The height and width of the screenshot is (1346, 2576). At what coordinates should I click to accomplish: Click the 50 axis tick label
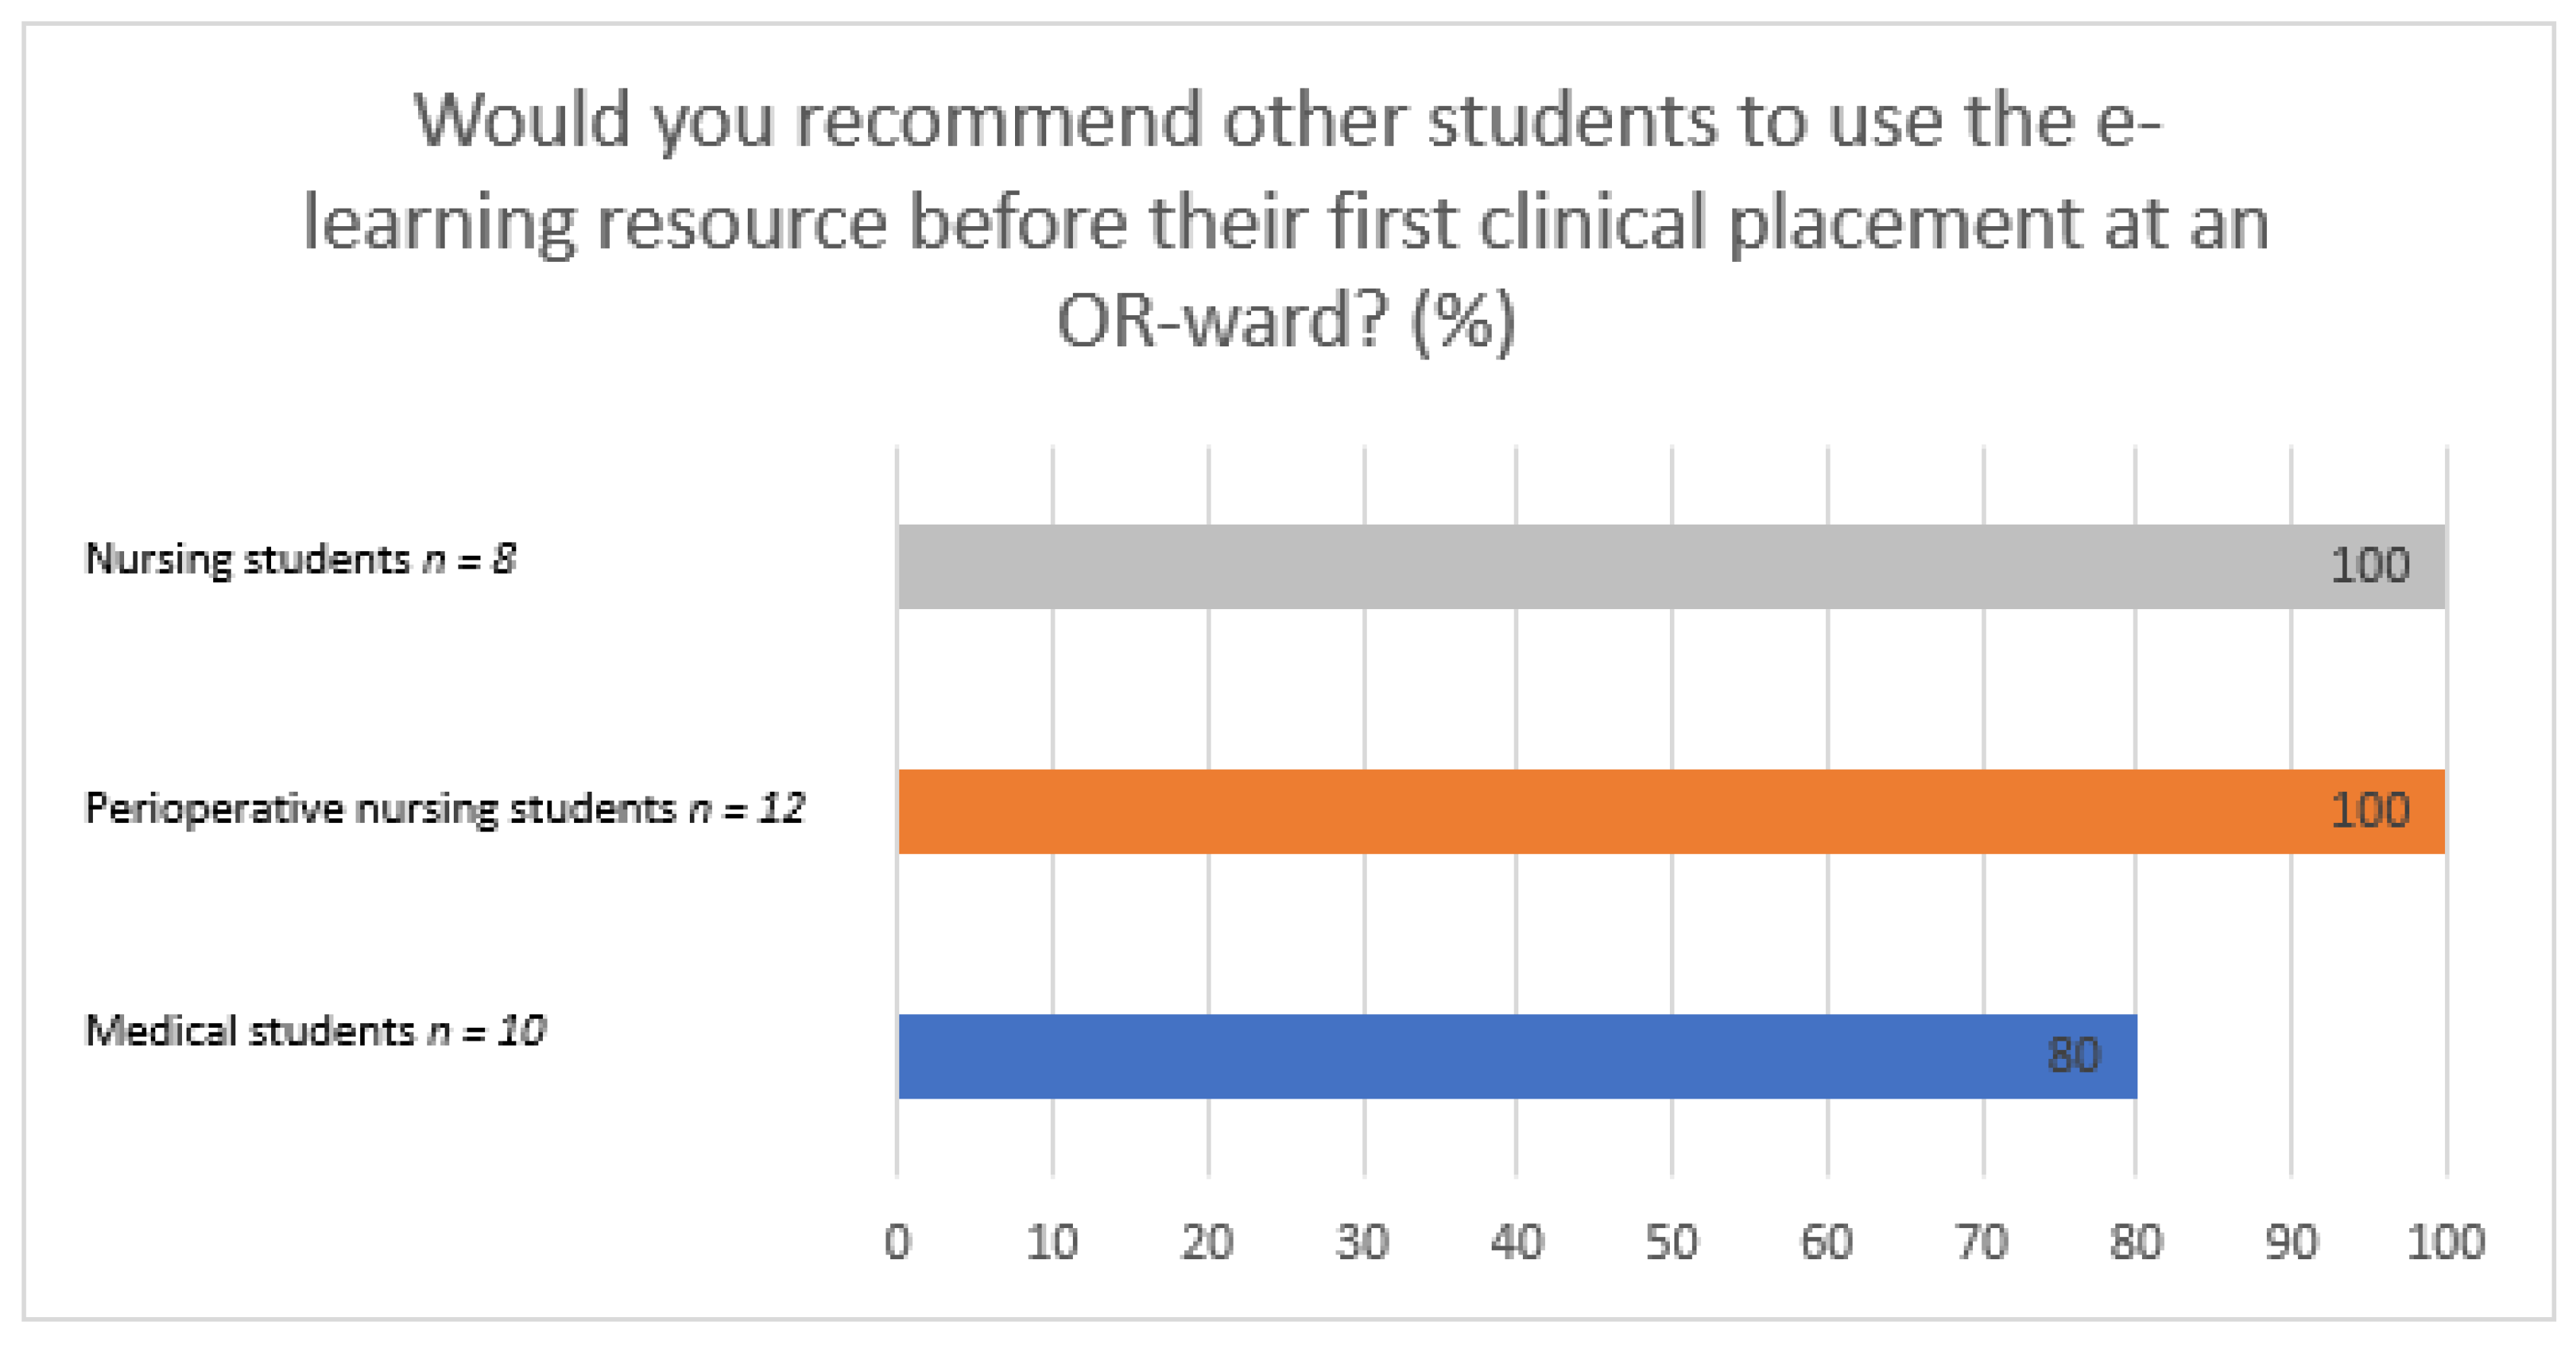point(1672,1243)
